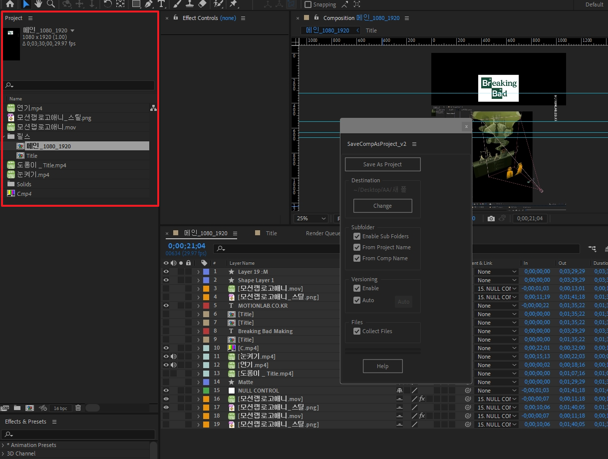The width and height of the screenshot is (608, 459).
Task: Click the trash icon in Project panel
Action: coord(78,408)
